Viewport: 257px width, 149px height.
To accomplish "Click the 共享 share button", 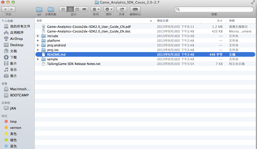I will coord(122,9).
